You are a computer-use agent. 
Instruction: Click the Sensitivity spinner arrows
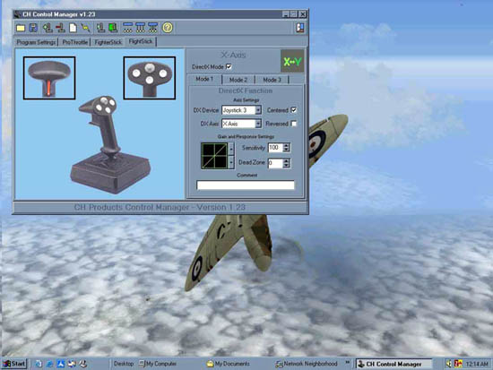coord(286,148)
